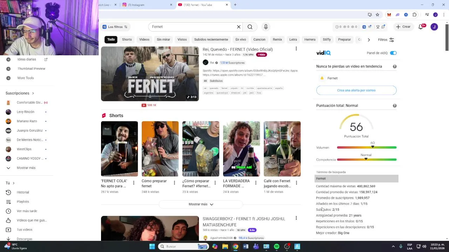This screenshot has width=449, height=252.
Task: Select Subidos recientemente filter chip
Action: [x=211, y=40]
